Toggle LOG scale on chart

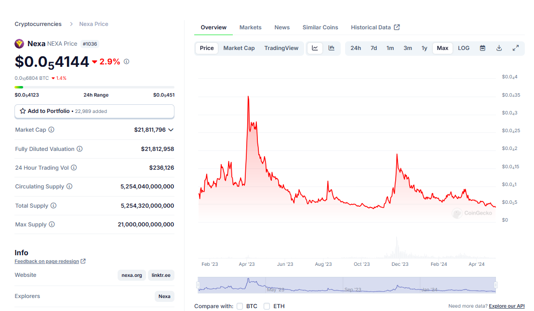coord(464,48)
